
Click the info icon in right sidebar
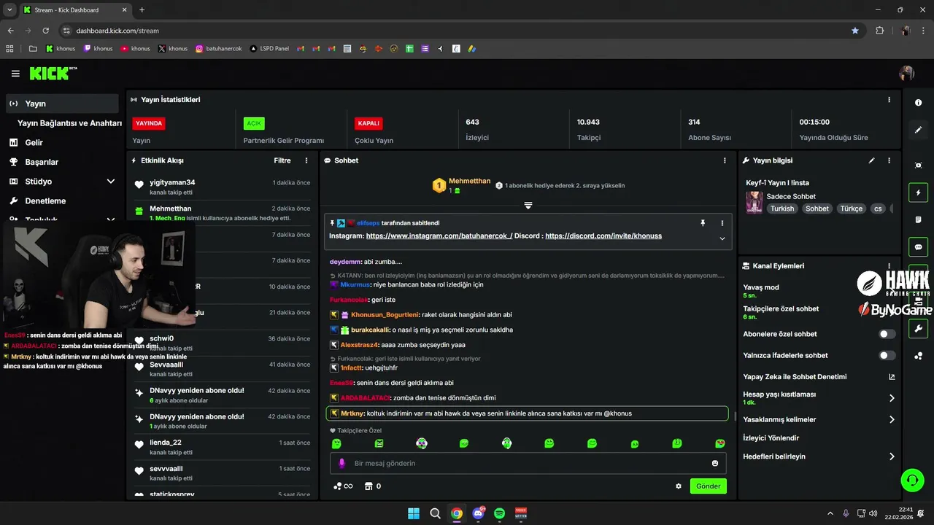tap(919, 103)
